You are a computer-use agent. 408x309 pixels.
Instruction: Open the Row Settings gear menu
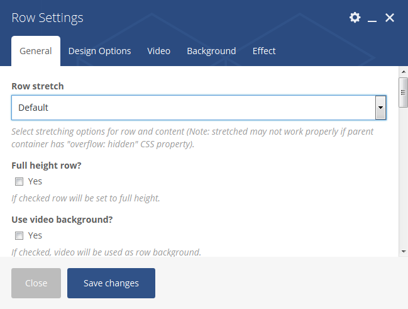coord(355,18)
